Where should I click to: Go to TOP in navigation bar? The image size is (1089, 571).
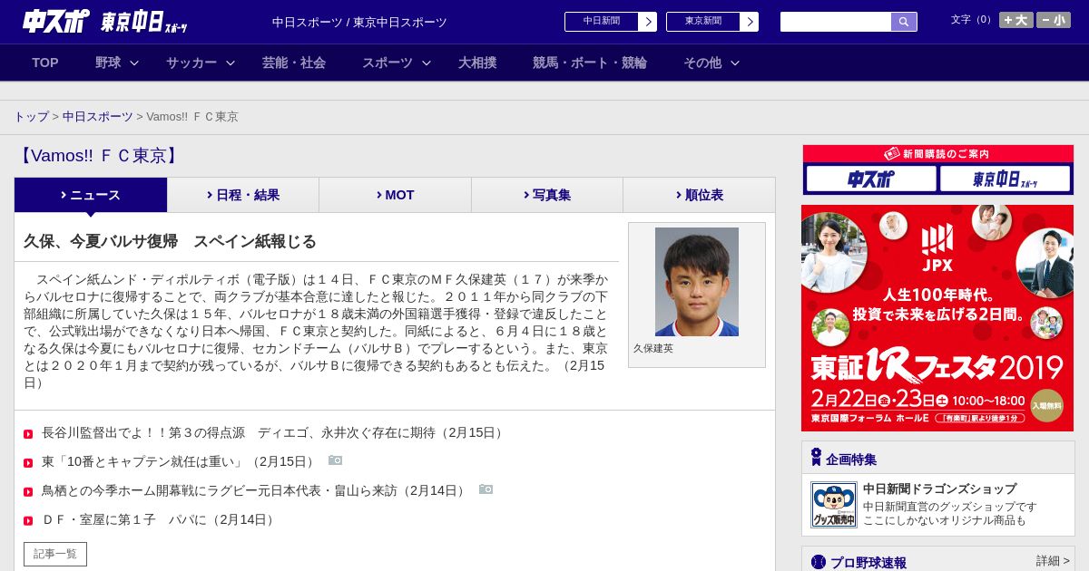click(x=45, y=63)
